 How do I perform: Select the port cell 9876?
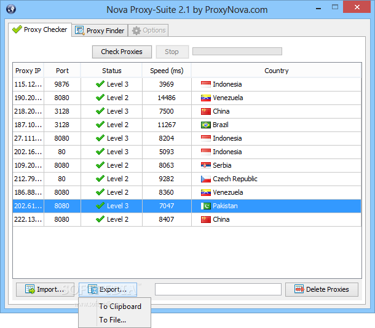click(x=61, y=84)
